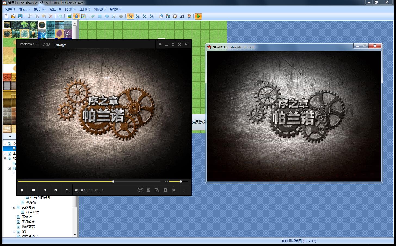Open the Character Generator icon
The height and width of the screenshot is (246, 396).
pos(189,16)
